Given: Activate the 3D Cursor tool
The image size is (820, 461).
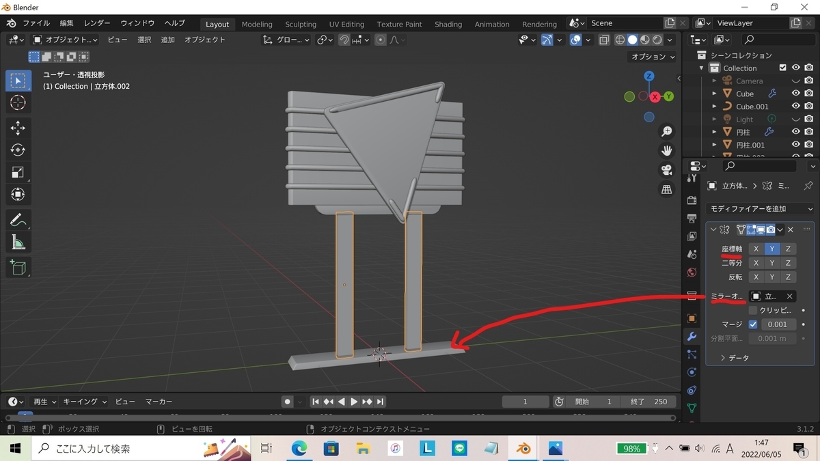Looking at the screenshot, I should [x=18, y=103].
